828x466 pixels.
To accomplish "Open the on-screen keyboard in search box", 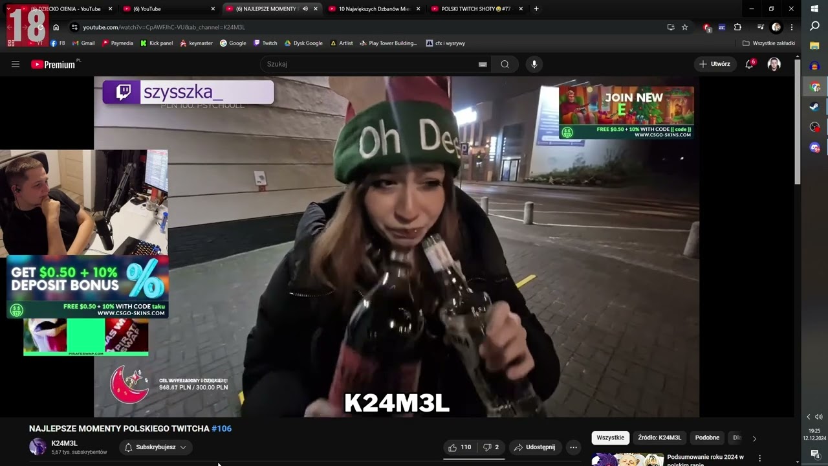I will click(x=482, y=64).
